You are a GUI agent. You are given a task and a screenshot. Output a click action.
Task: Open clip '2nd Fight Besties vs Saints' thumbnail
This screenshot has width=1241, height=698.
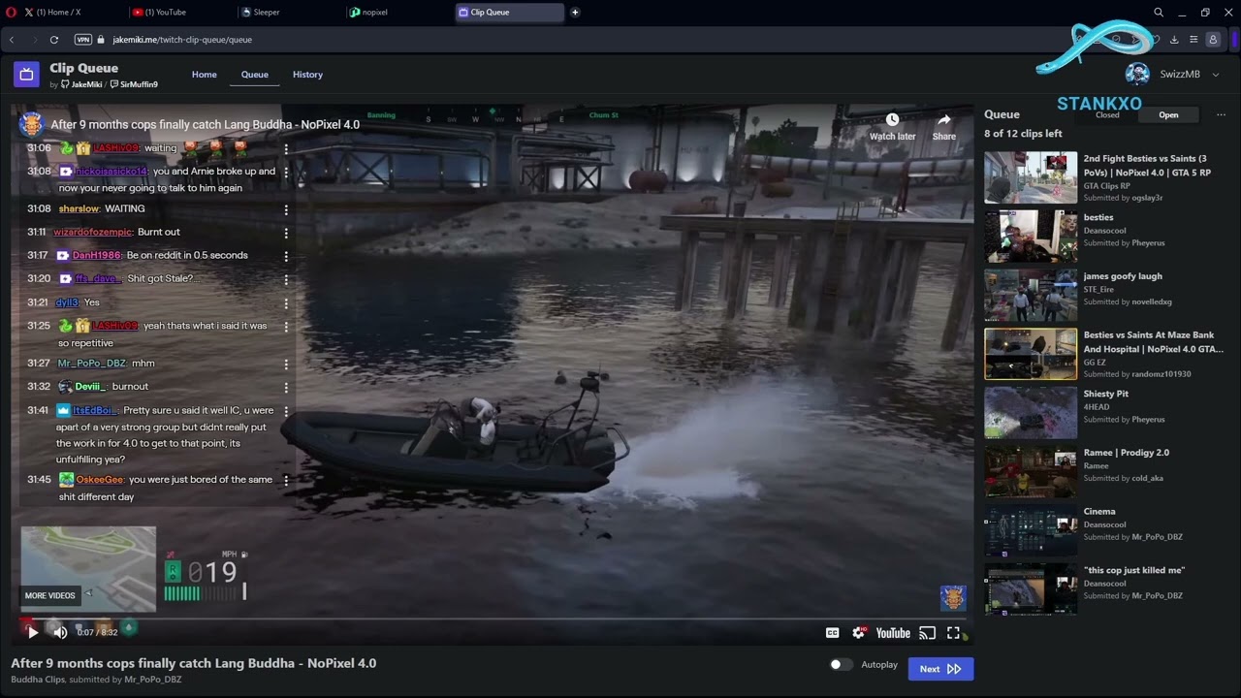1031,177
